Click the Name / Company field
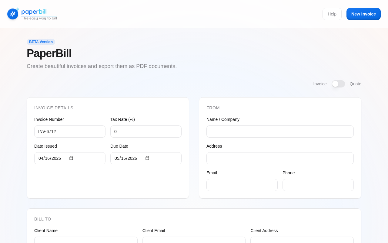 (x=280, y=132)
